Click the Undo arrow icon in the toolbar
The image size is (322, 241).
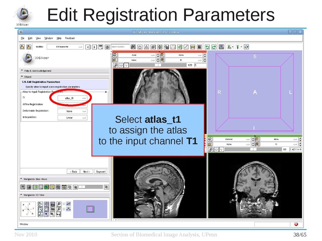coord(208,47)
